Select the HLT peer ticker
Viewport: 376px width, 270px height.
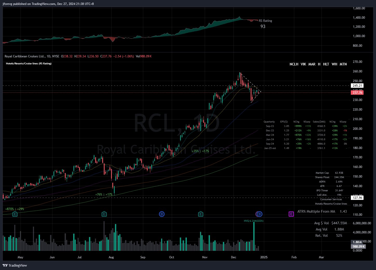pyautogui.click(x=326, y=64)
